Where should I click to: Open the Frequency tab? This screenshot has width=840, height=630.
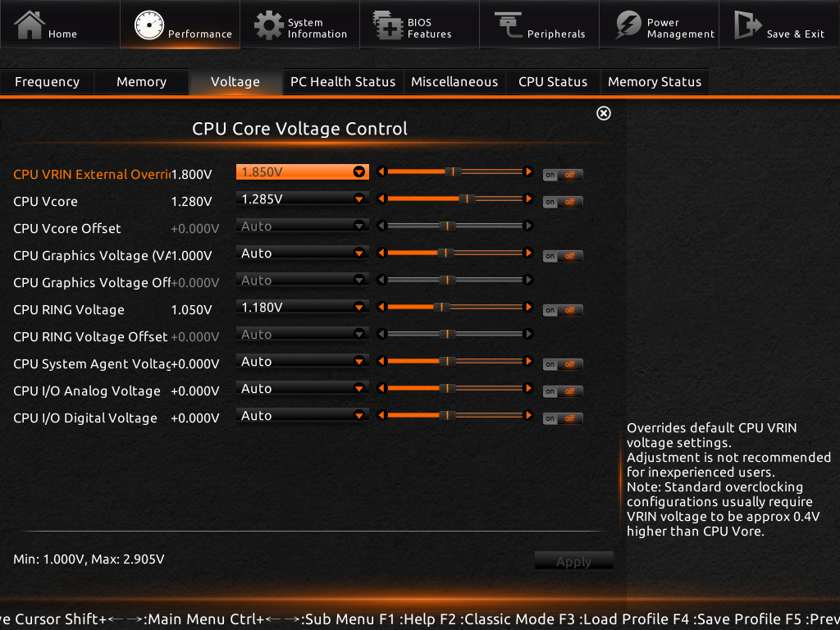(47, 82)
